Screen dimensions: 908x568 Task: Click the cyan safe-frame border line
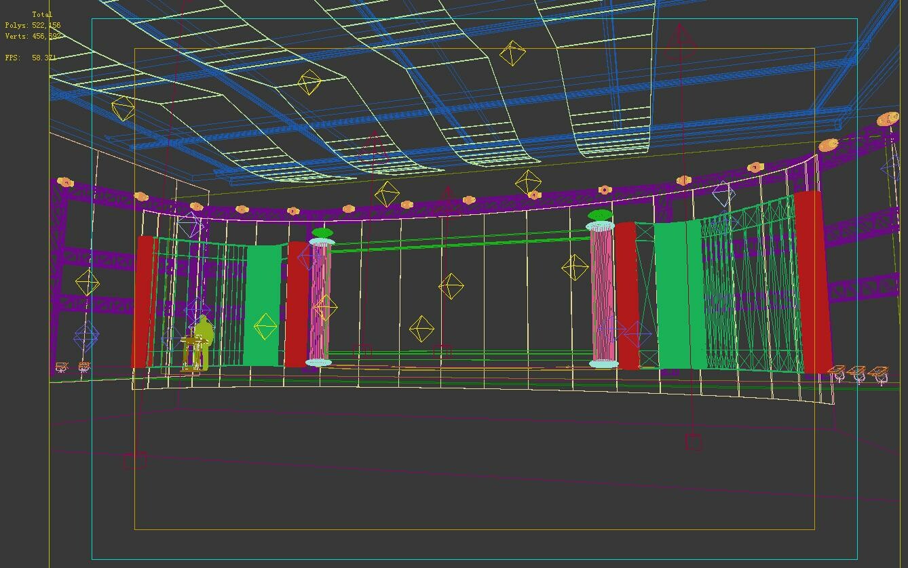tap(90, 271)
